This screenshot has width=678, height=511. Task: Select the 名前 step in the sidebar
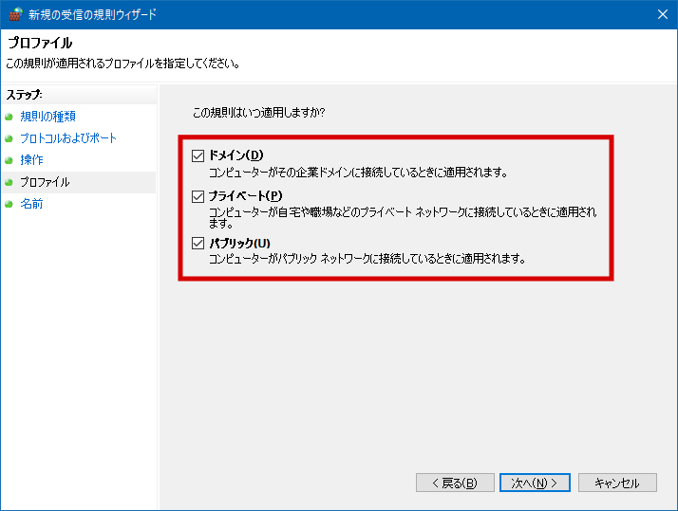(x=31, y=204)
